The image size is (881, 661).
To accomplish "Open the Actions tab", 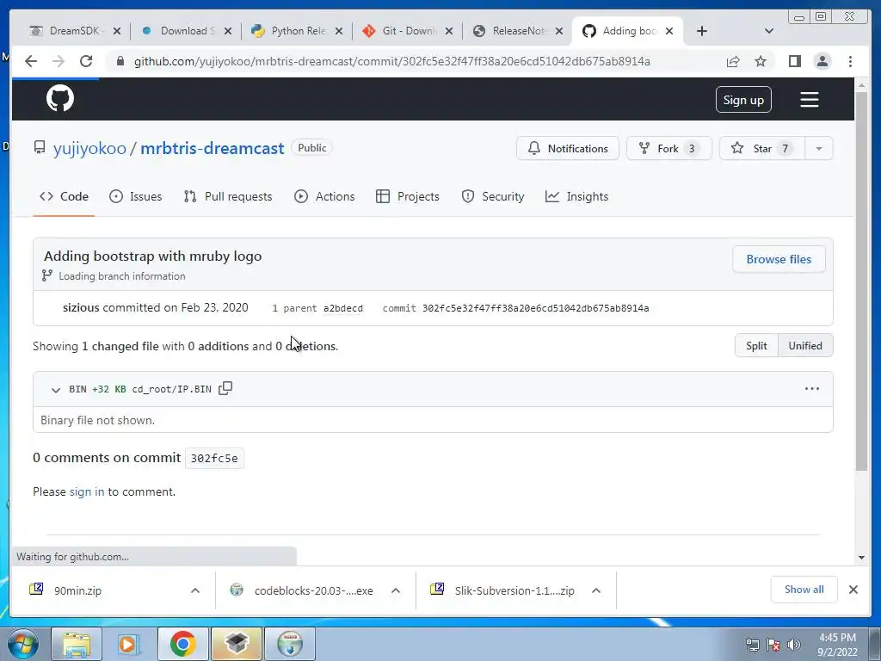I will click(x=324, y=196).
